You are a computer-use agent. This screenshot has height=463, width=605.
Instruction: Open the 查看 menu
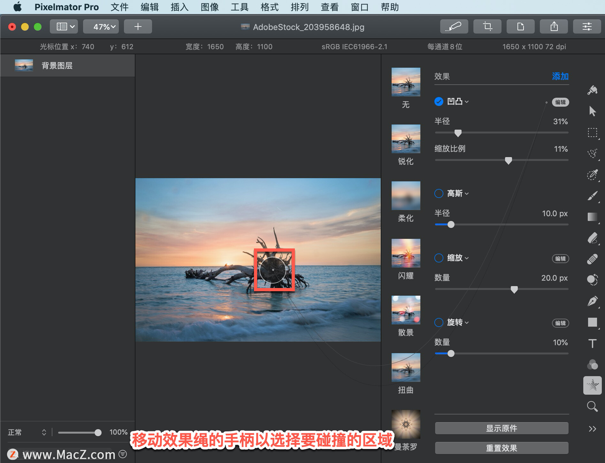330,7
